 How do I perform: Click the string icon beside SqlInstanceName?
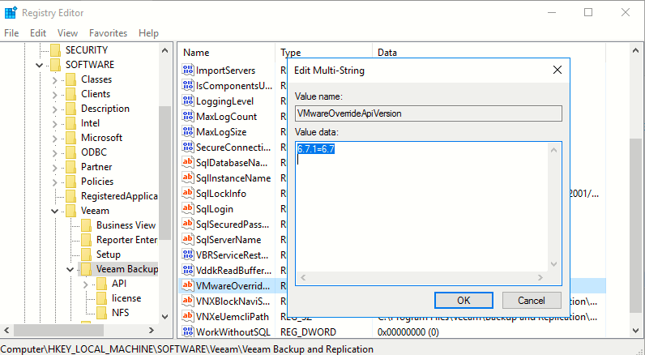tap(187, 177)
